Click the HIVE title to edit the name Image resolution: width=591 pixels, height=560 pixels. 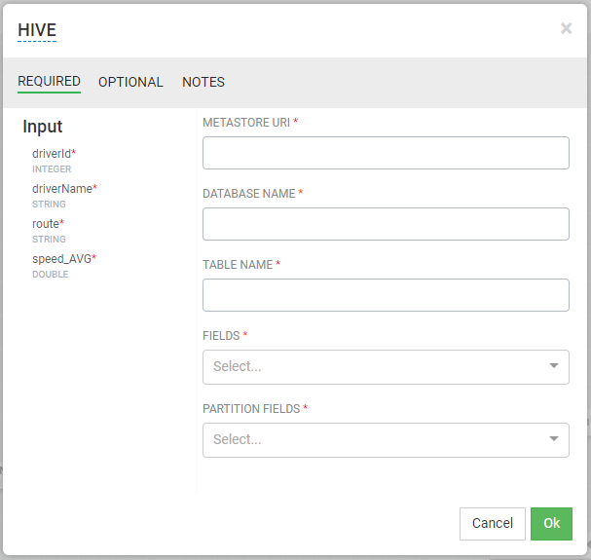[x=37, y=30]
